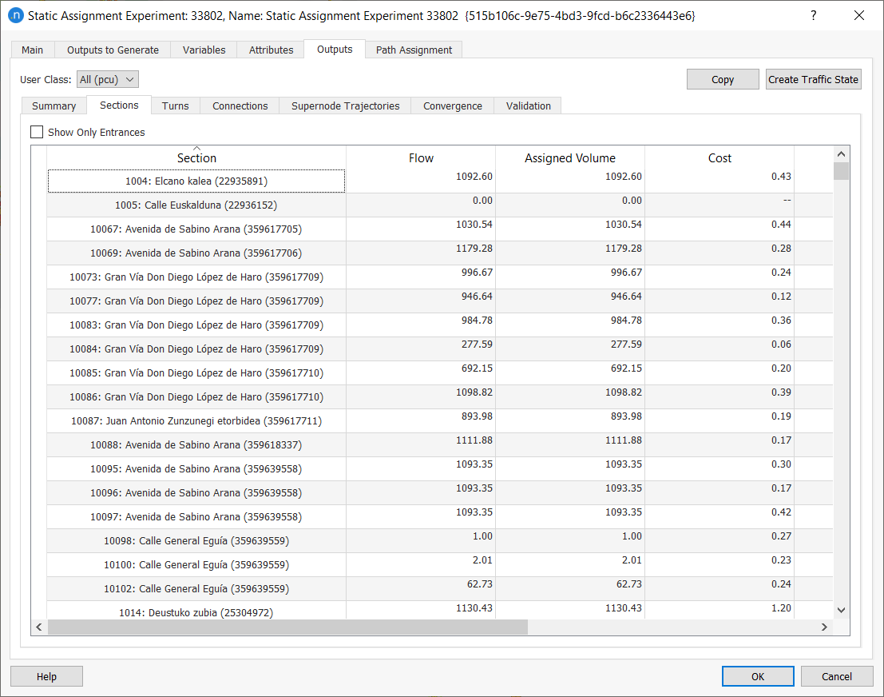Click the horizontal scrollbar thumb
This screenshot has width=884, height=697.
[287, 627]
